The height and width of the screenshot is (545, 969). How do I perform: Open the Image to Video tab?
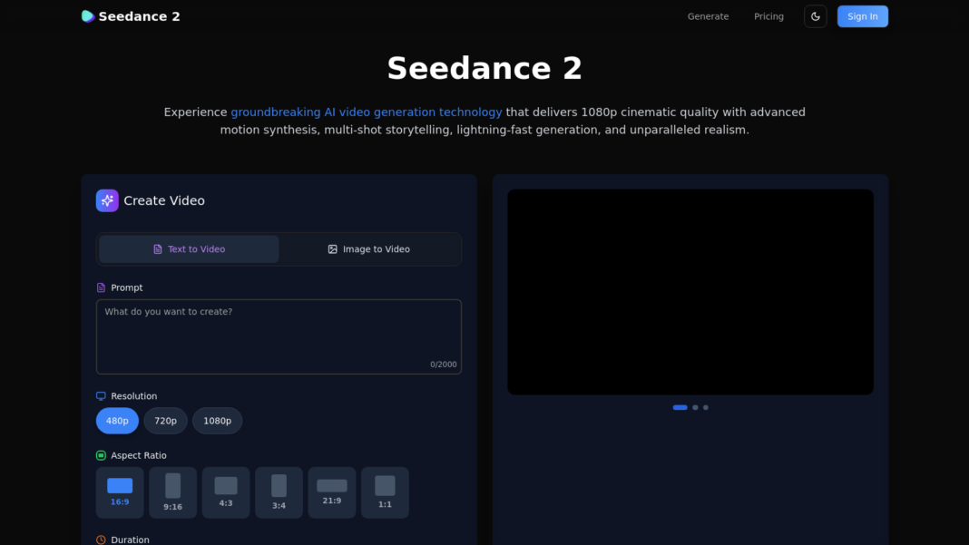click(x=368, y=249)
